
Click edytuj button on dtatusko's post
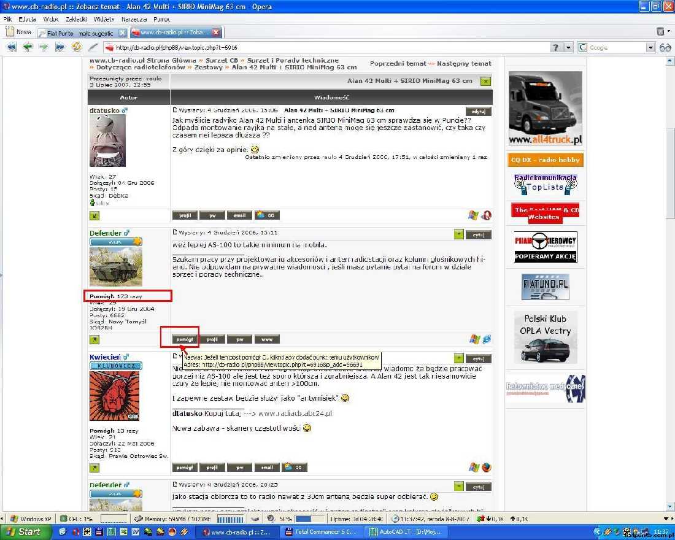click(x=478, y=112)
